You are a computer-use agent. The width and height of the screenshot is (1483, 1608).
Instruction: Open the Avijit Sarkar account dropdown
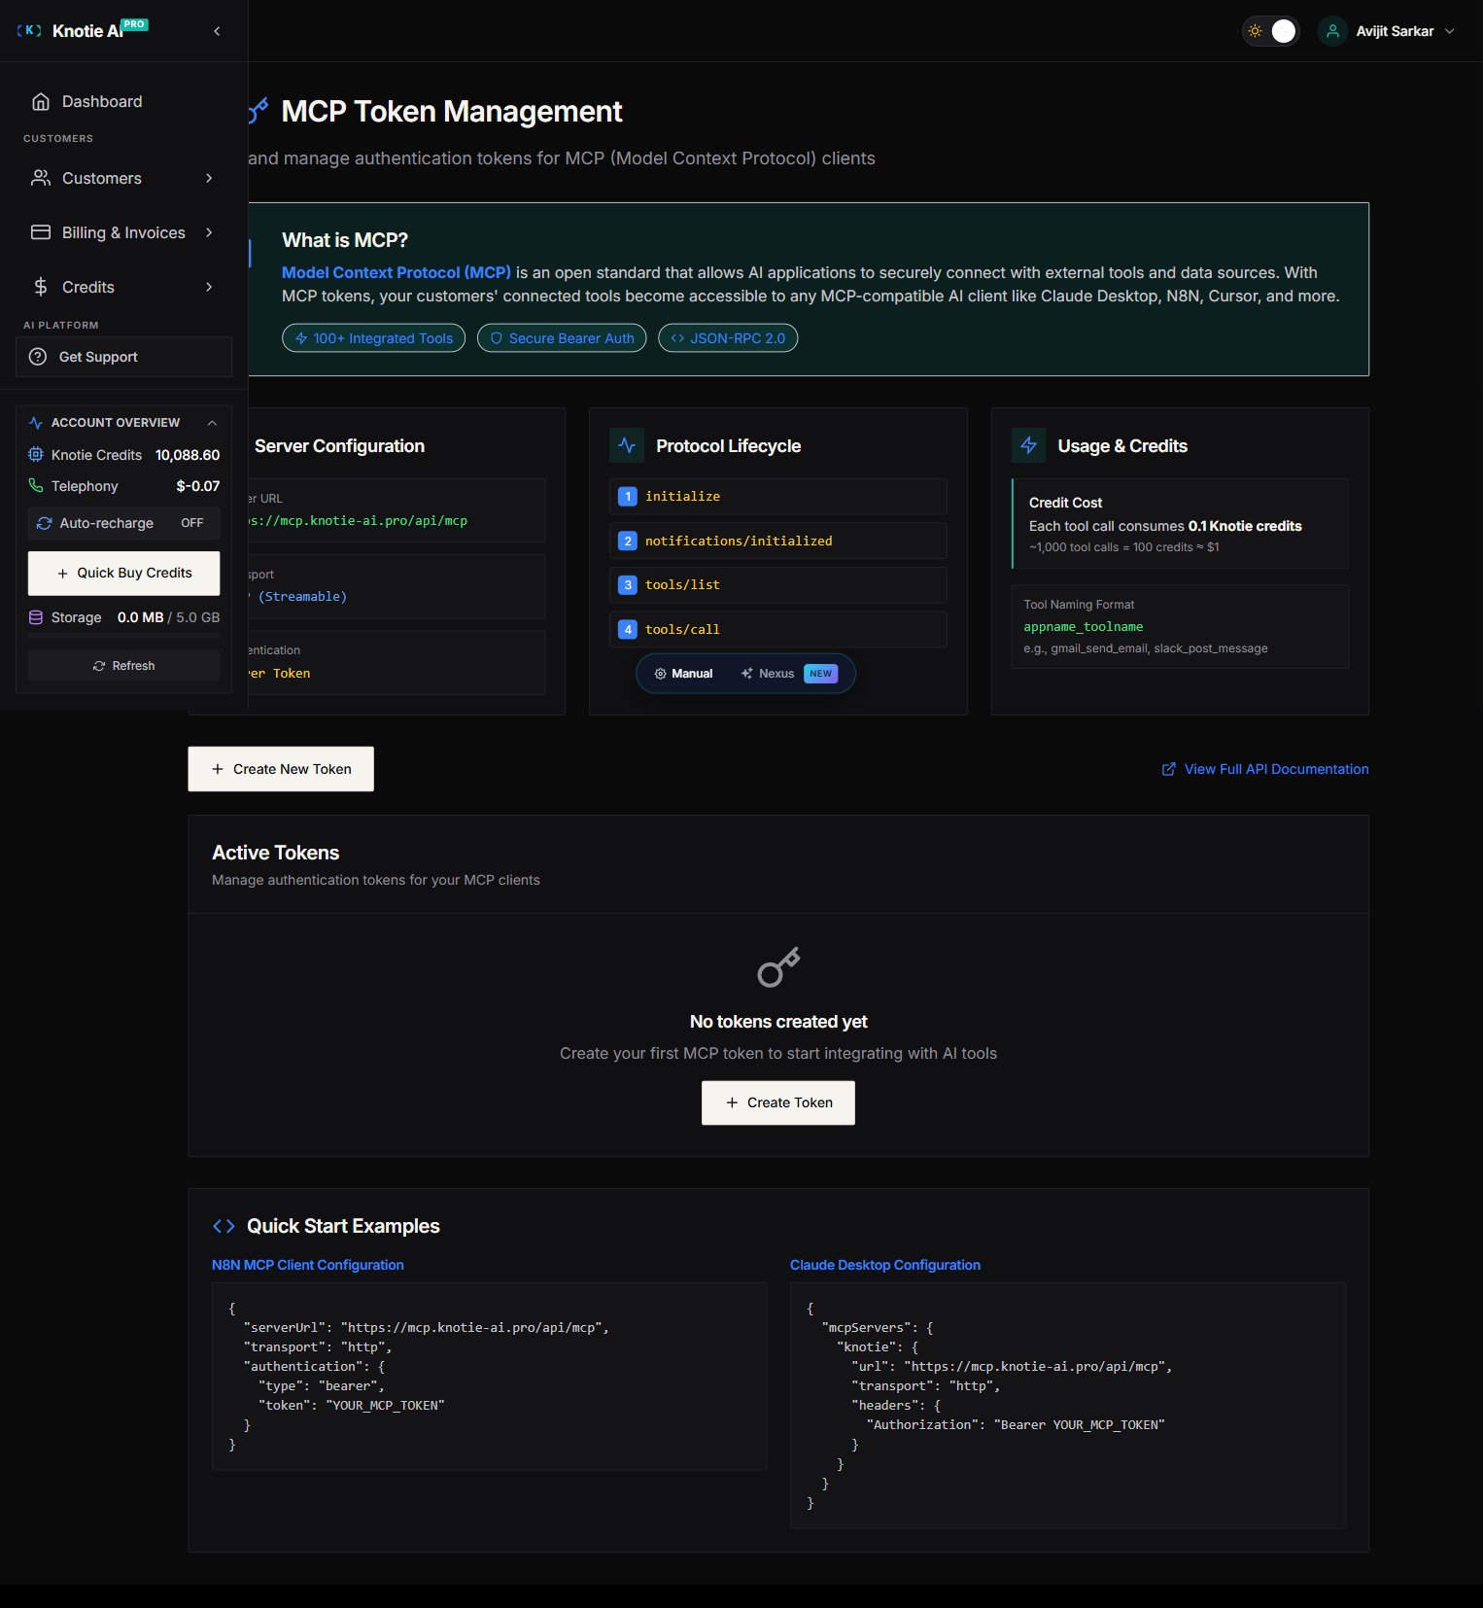(1388, 31)
